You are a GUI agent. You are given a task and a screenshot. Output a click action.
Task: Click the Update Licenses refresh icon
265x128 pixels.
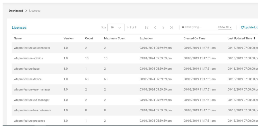coord(242,28)
